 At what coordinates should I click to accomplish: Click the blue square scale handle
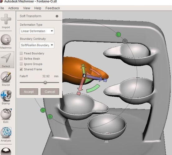pyautogui.click(x=105, y=80)
